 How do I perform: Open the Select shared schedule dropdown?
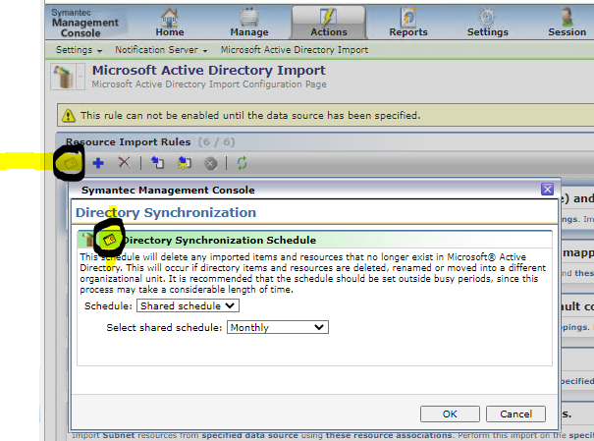277,327
